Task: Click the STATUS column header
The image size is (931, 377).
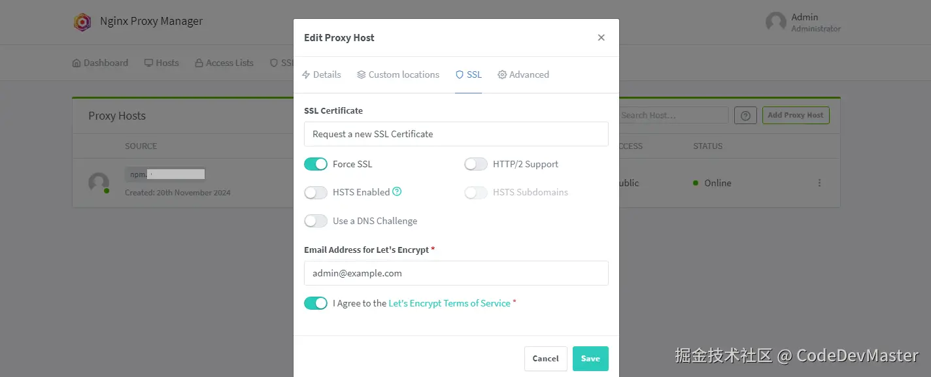Action: (708, 146)
